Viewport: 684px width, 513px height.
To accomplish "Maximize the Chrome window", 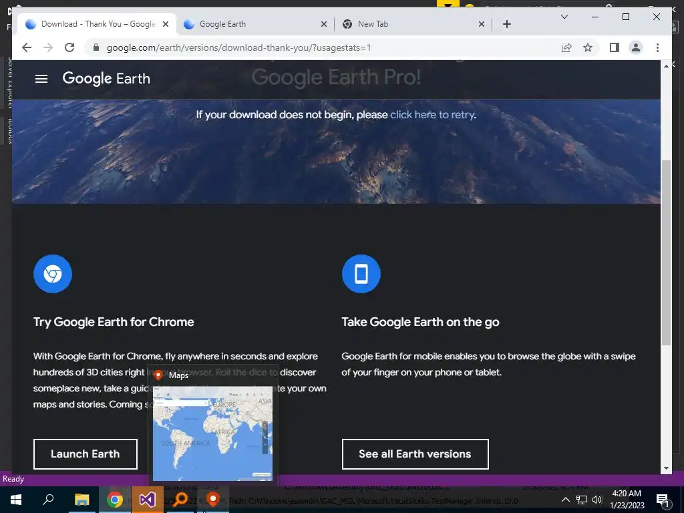I will tap(625, 17).
